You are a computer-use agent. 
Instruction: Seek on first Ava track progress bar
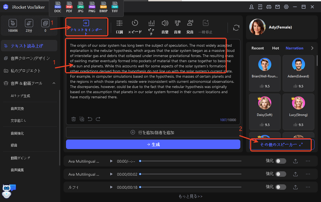click(191, 161)
